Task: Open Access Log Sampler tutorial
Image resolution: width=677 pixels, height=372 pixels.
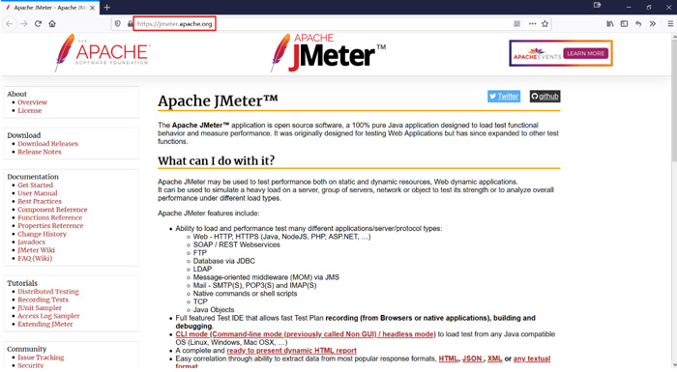Action: coord(48,316)
